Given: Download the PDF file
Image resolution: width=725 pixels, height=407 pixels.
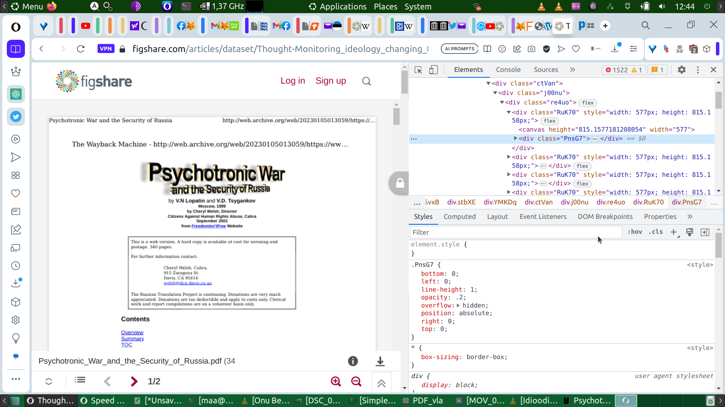Looking at the screenshot, I should click(380, 361).
